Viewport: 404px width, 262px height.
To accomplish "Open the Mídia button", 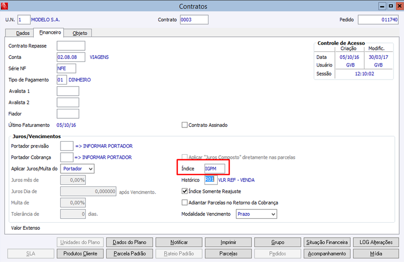I will (376, 253).
